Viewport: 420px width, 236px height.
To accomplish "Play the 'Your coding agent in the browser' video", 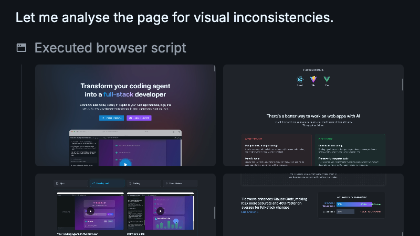I will [x=90, y=211].
